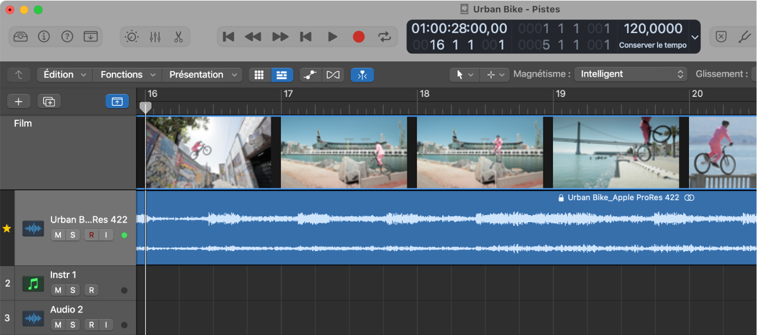This screenshot has height=335, width=757.
Task: Click the Glissement label
Action: point(722,74)
